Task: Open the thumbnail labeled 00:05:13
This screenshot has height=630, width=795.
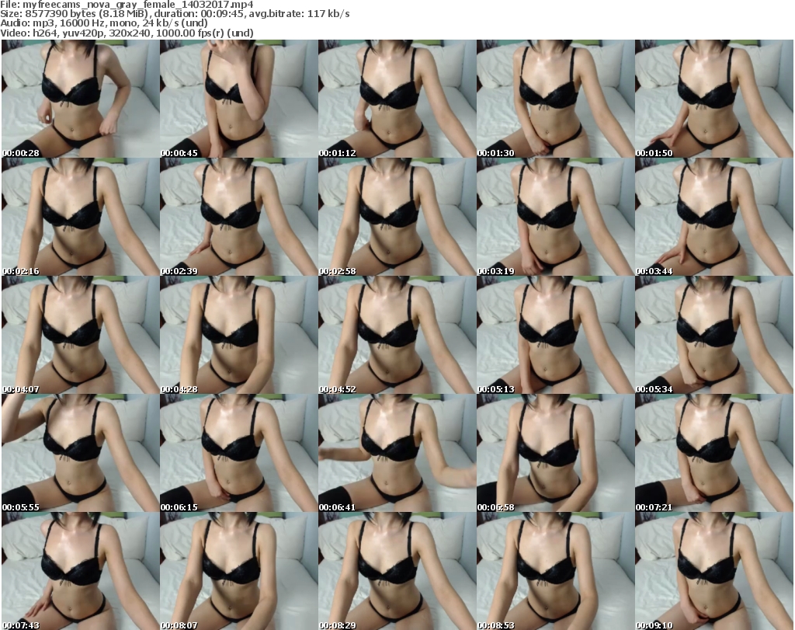Action: [555, 336]
